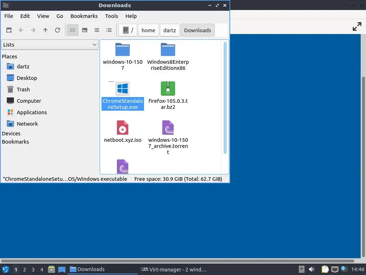The image size is (366, 275).
Task: Switch to virtual desktop 4
Action: point(42,270)
